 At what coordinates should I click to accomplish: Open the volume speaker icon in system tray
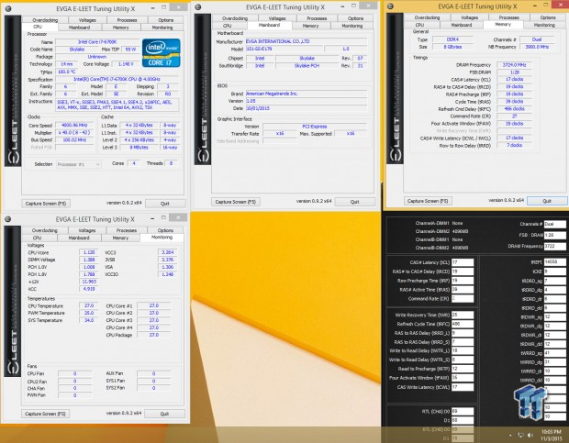point(530,435)
